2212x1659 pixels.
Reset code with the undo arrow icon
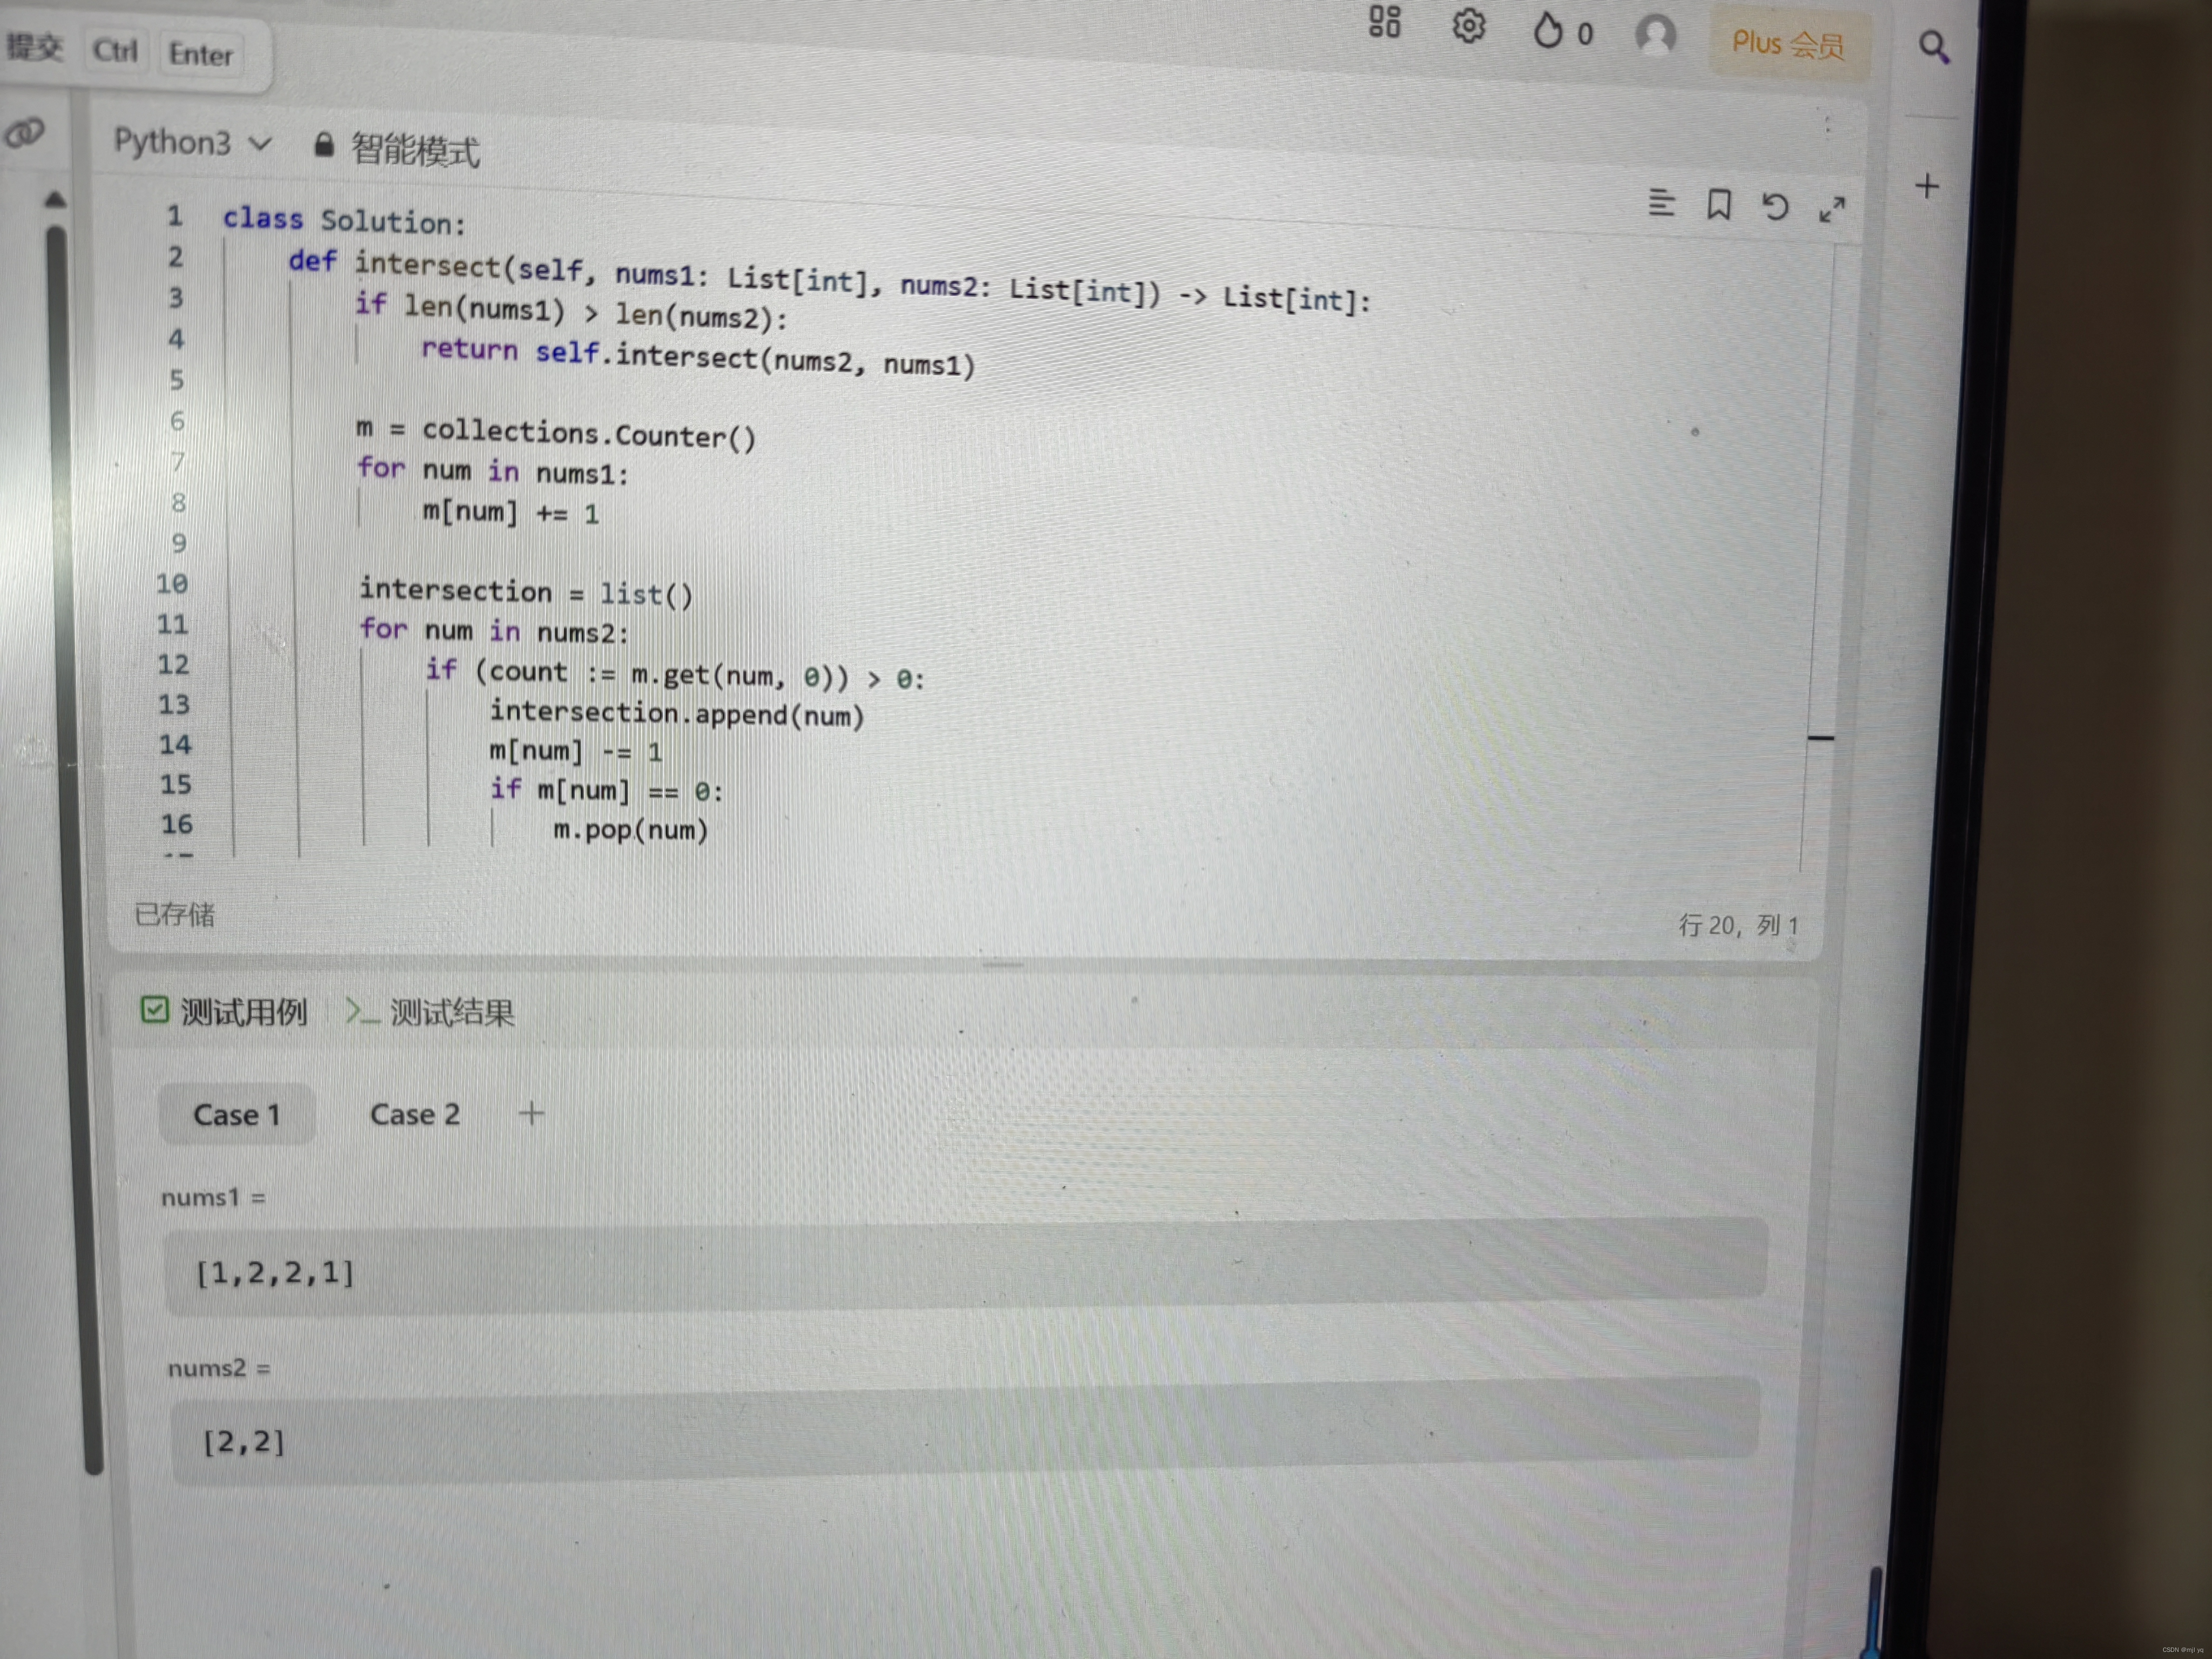[1775, 207]
